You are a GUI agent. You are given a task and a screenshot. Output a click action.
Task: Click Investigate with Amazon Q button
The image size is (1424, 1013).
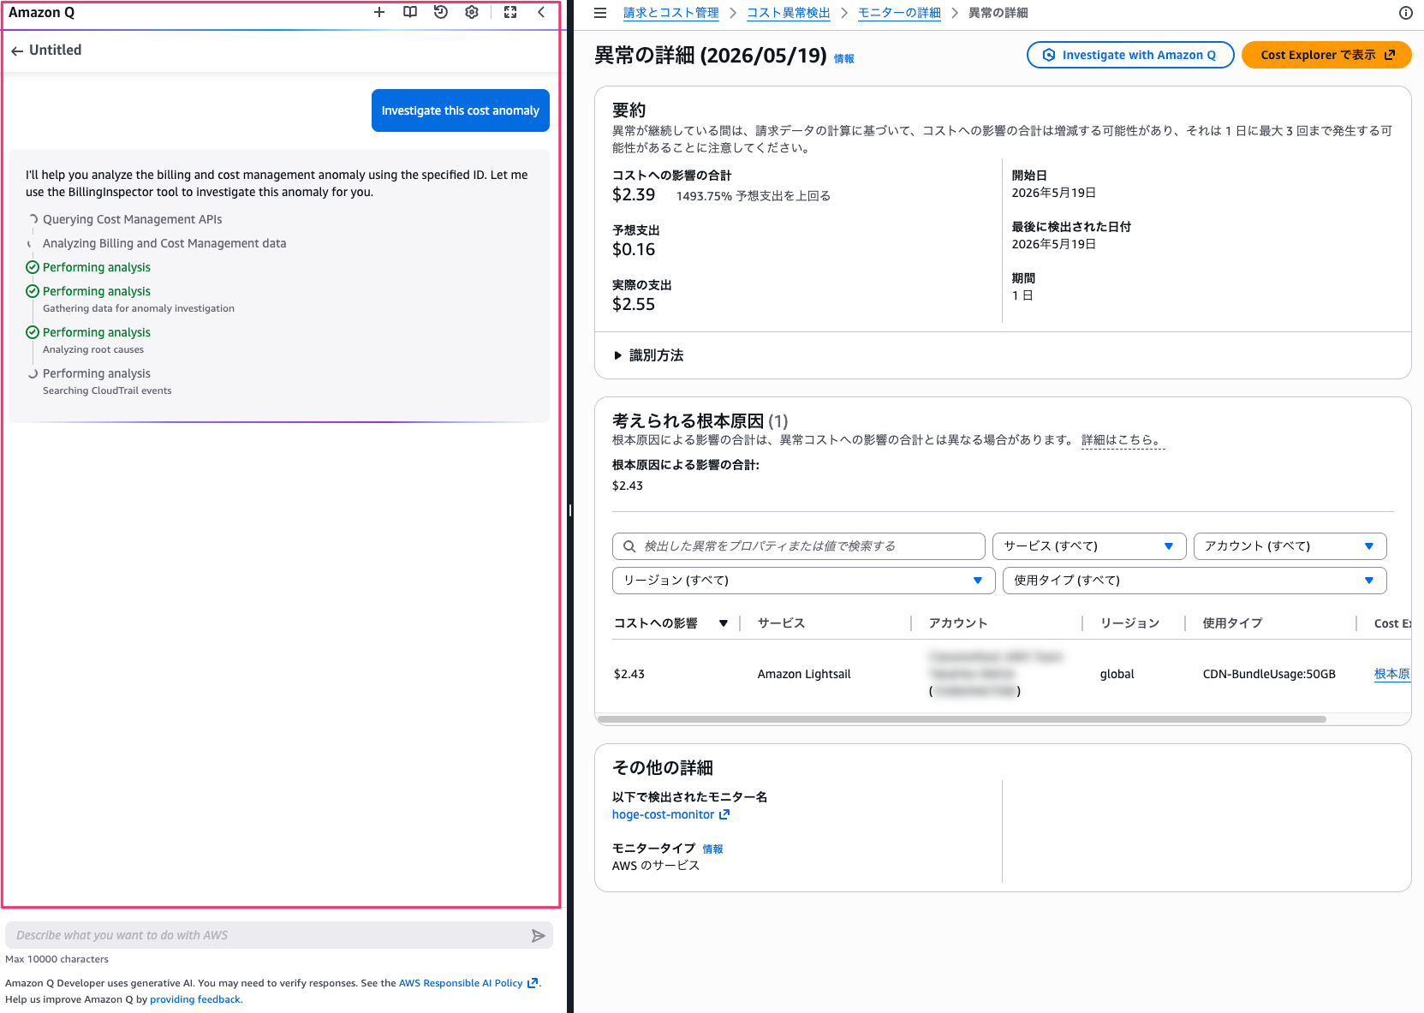pos(1130,55)
